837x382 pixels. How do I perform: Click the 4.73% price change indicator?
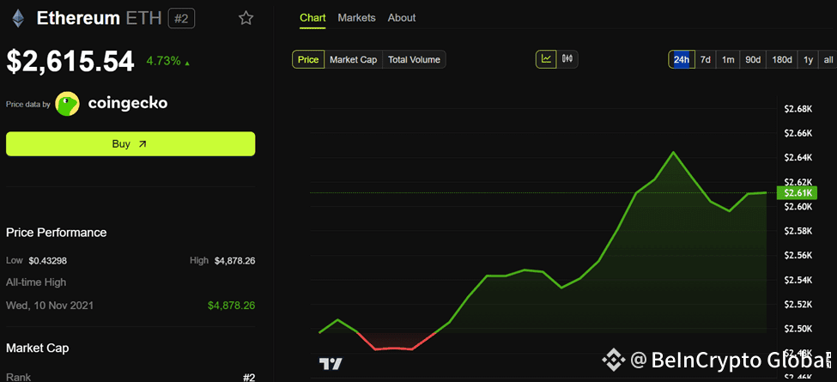click(168, 61)
